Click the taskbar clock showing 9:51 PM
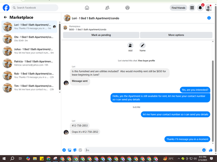217x162 pixels. point(202,159)
